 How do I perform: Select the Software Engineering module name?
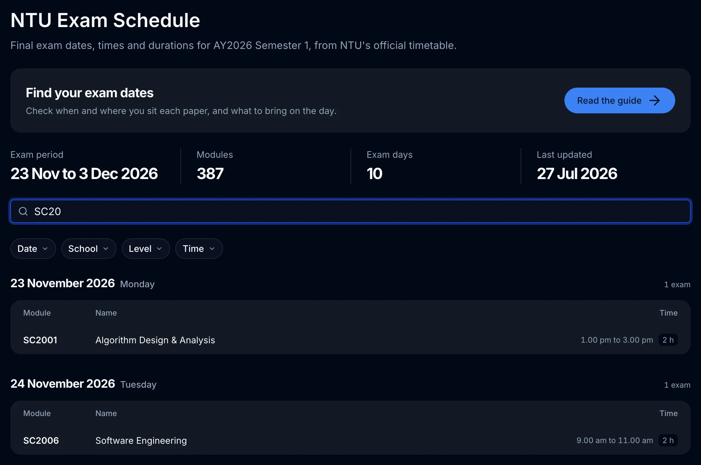(141, 441)
